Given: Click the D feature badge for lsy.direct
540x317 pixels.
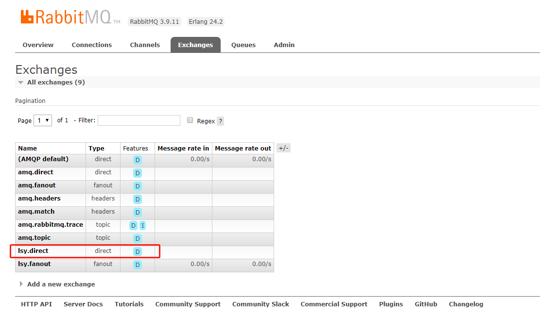Looking at the screenshot, I should [138, 251].
